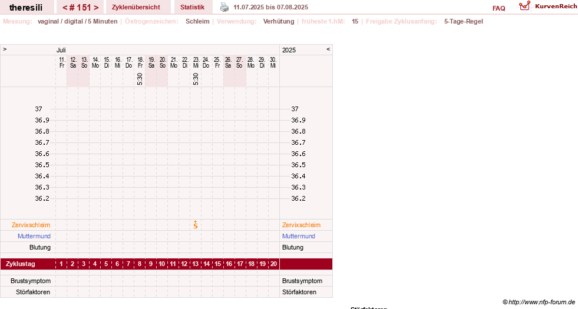Click the right Muttermund label
The image size is (578, 309).
[x=299, y=236]
